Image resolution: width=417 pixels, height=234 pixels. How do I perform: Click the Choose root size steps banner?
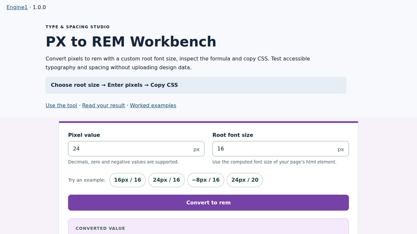196,85
